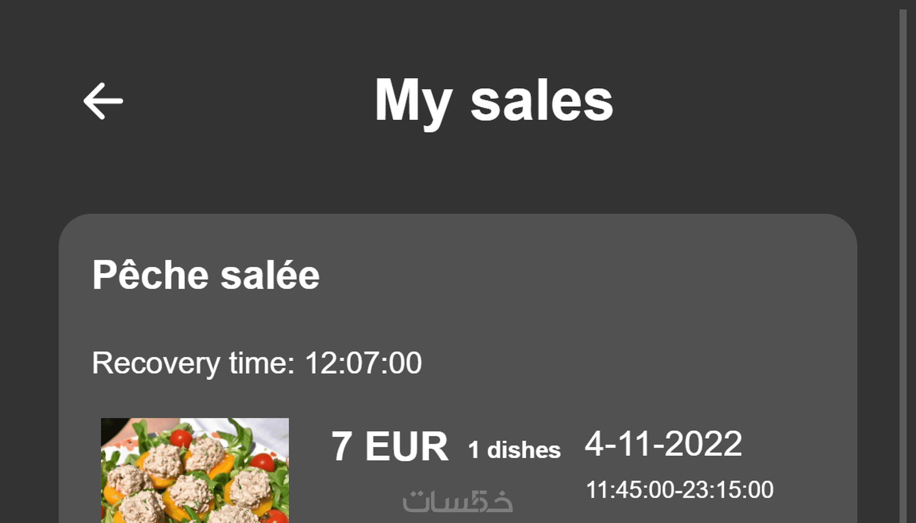Go back using the left arrow icon

pos(103,101)
